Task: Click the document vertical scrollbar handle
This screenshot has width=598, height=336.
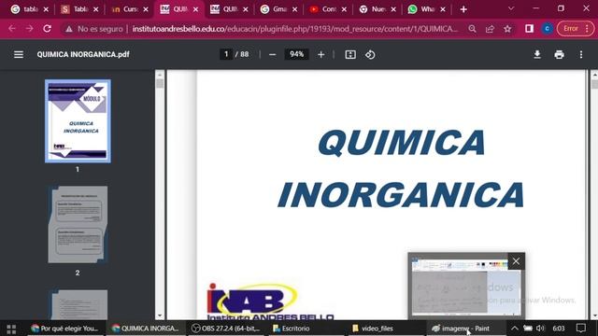Action: tap(594, 84)
